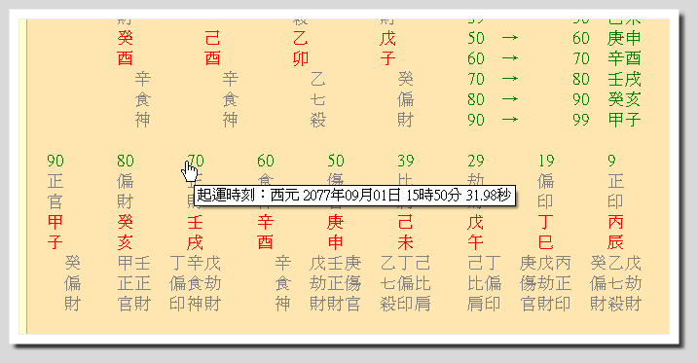Click the 起運時刻 tooltip text
698x363 pixels.
[x=354, y=196]
